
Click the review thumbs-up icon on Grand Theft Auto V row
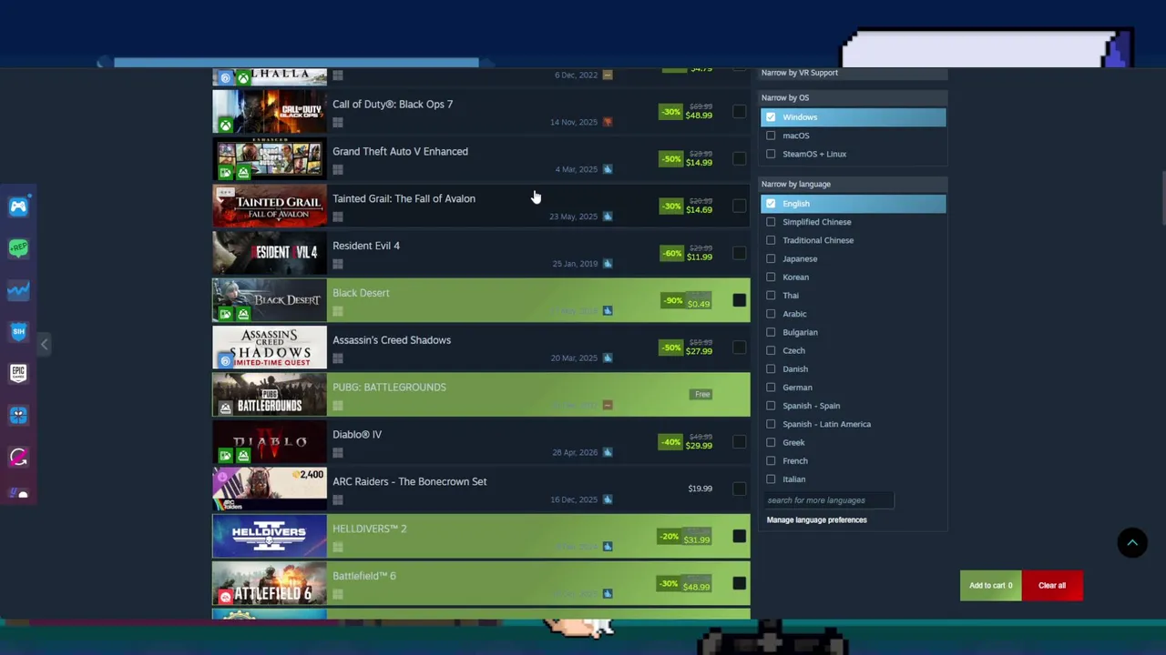pos(608,169)
